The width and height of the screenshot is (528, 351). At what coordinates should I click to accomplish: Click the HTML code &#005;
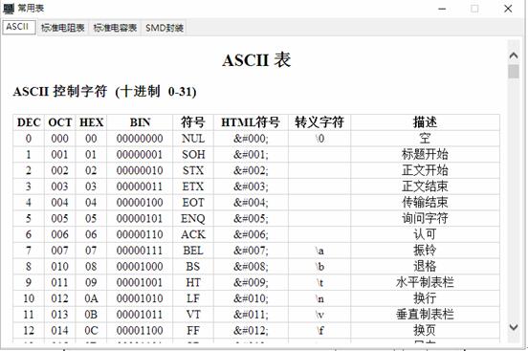point(251,219)
